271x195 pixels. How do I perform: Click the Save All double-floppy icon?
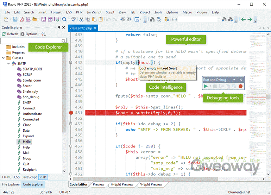click(x=50, y=19)
